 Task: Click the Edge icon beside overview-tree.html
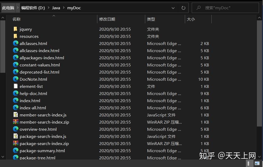pos(16,129)
